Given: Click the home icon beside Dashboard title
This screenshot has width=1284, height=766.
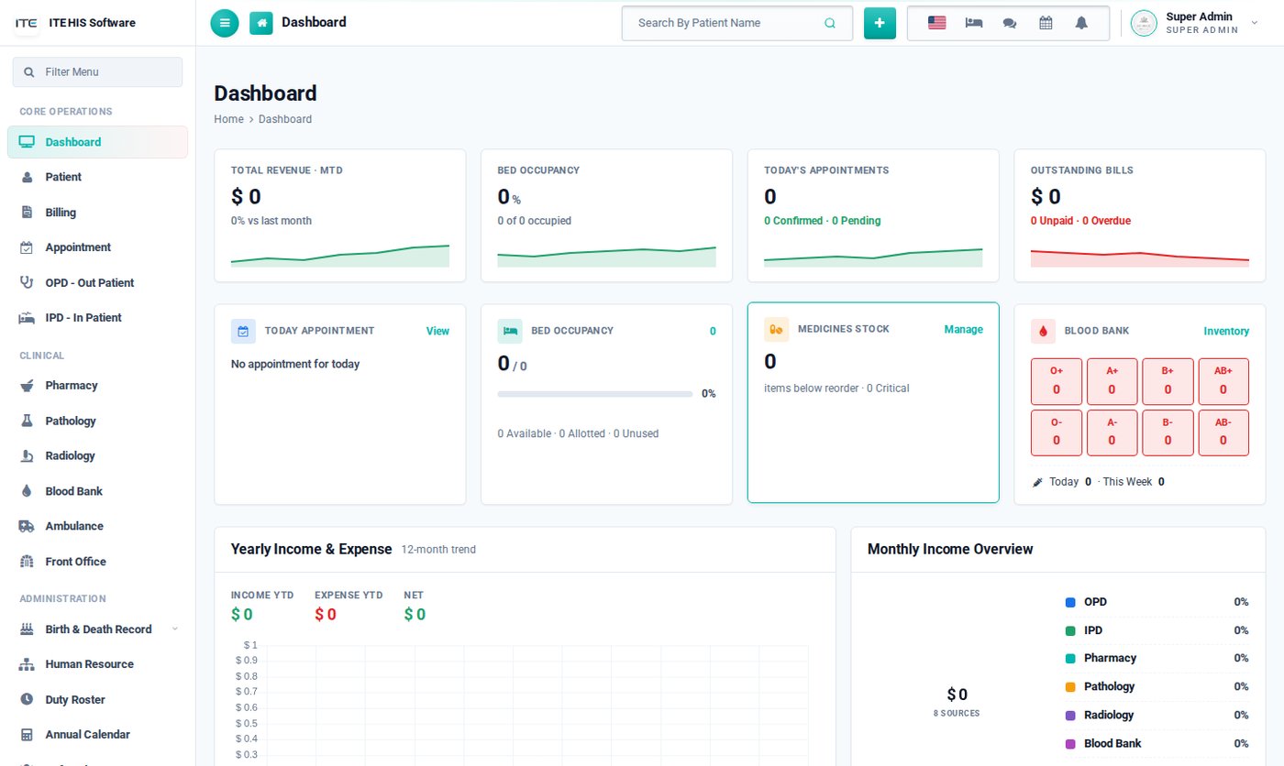Looking at the screenshot, I should coord(261,23).
